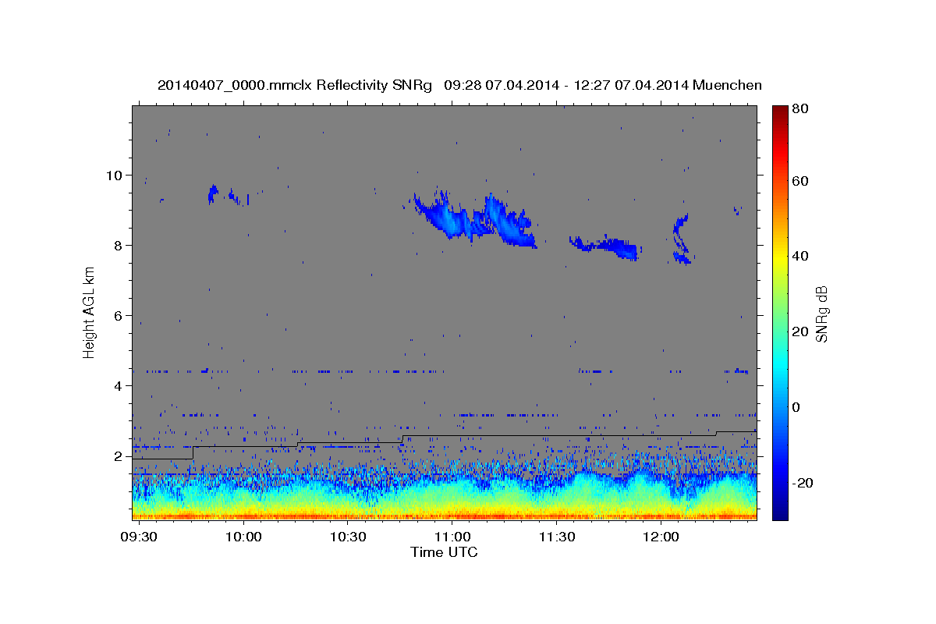Click the large cirrus cloud echo near 11:00
The image size is (936, 624).
click(474, 218)
